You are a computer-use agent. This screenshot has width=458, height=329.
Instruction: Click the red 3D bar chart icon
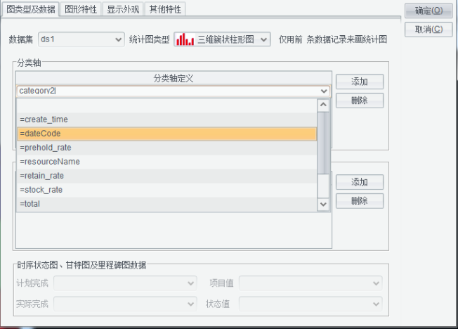[x=185, y=39]
